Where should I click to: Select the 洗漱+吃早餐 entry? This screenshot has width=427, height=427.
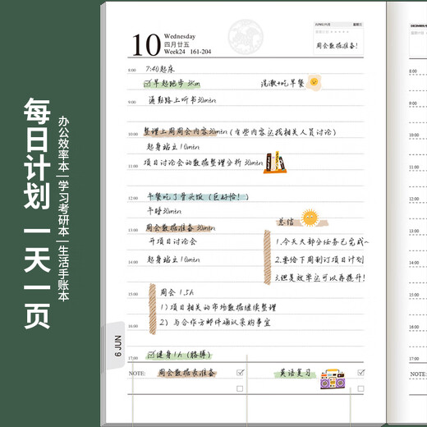[x=282, y=83]
